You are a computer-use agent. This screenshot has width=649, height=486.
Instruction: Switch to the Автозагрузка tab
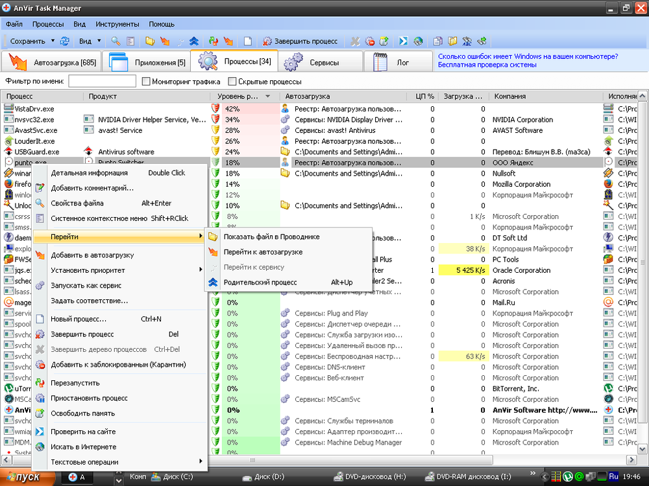pyautogui.click(x=51, y=62)
